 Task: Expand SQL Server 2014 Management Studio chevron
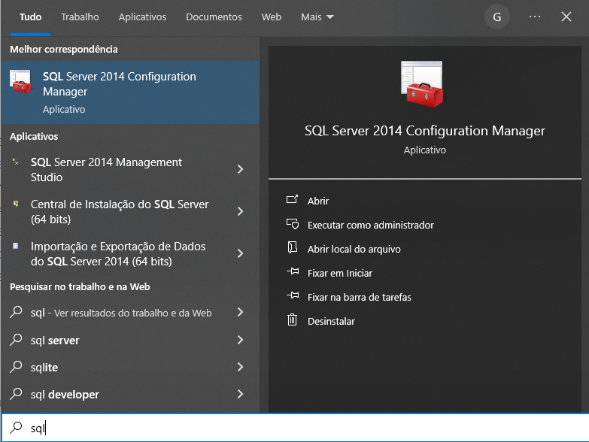(241, 169)
